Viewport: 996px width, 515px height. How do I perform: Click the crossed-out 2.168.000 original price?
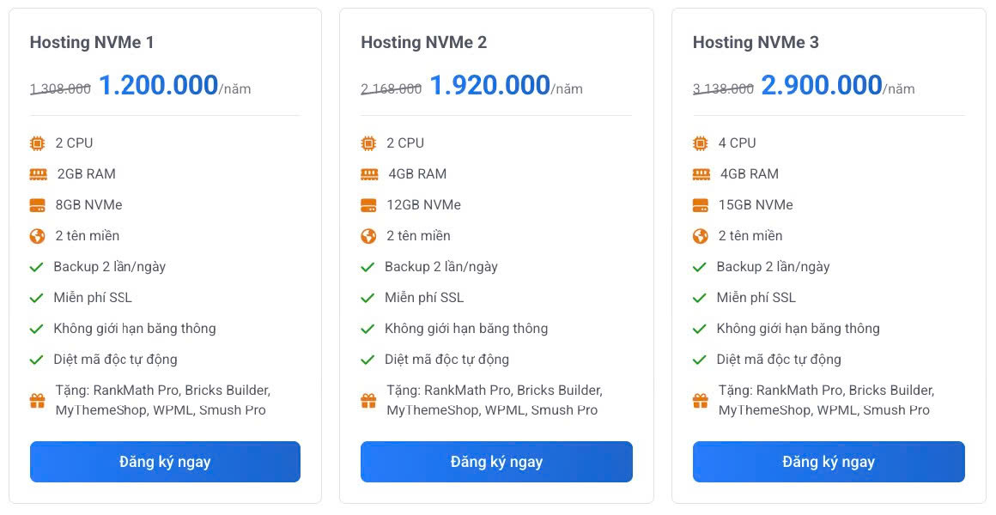coord(391,88)
